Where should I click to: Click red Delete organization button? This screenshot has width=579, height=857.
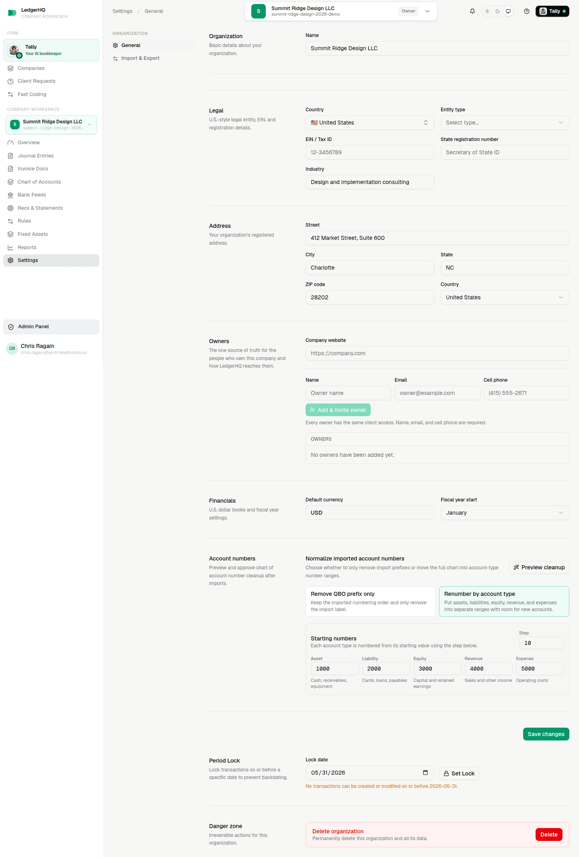[549, 835]
